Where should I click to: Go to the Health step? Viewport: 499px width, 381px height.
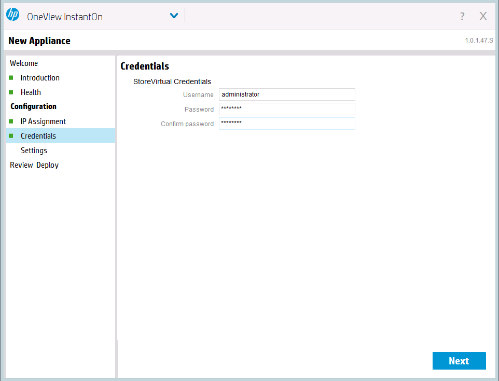(31, 92)
